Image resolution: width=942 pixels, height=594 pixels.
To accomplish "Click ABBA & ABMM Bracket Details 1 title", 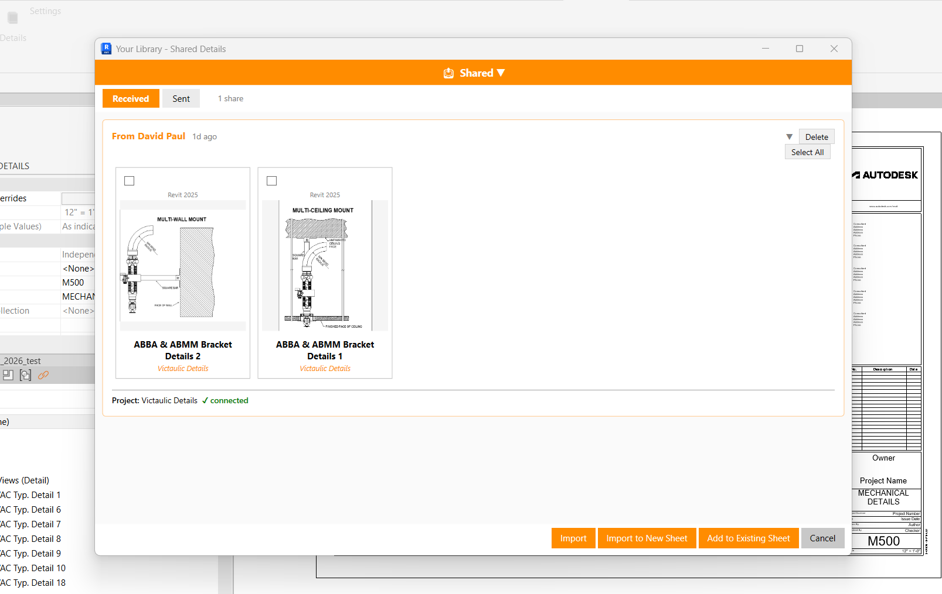I will (x=325, y=350).
